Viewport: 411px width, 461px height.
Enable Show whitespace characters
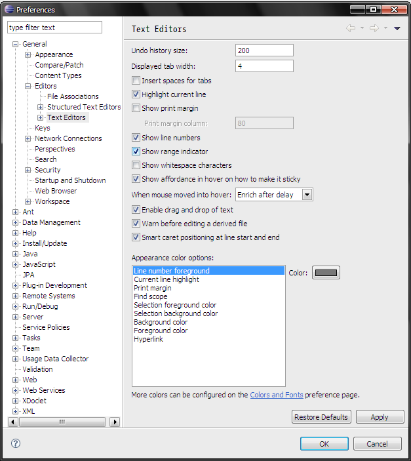click(x=136, y=165)
